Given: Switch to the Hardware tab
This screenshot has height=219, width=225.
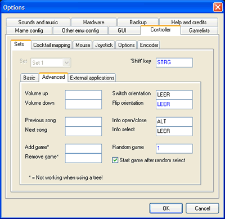Looking at the screenshot, I should (94, 23).
